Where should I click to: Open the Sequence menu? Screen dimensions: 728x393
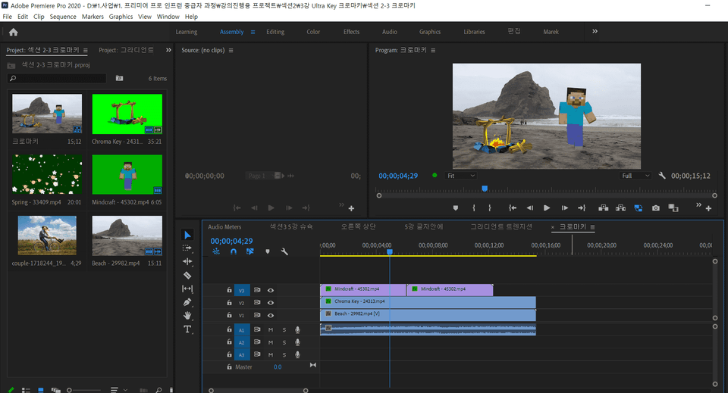click(63, 17)
